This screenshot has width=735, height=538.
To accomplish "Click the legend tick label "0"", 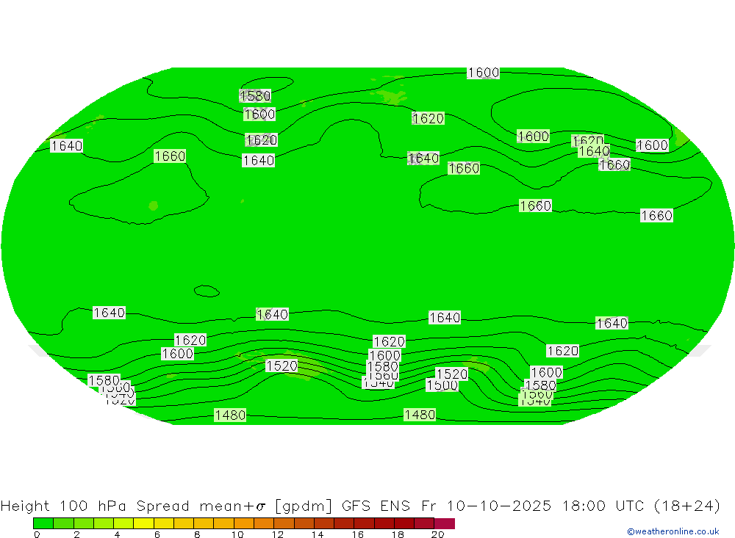I will [37, 534].
